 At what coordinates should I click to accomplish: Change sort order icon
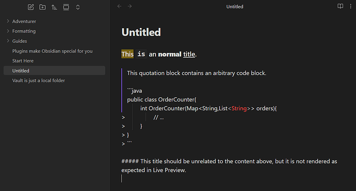54,7
